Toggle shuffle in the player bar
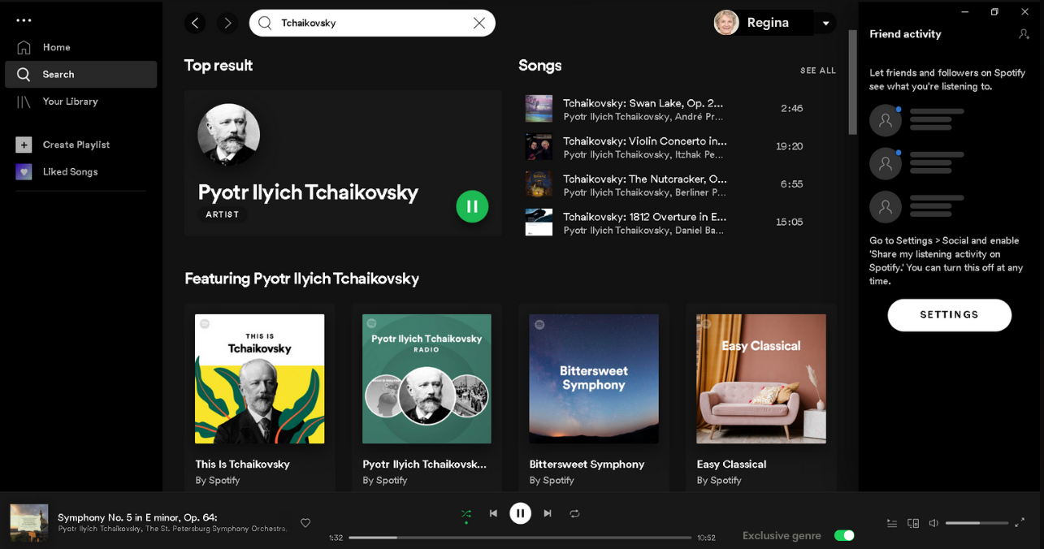This screenshot has width=1044, height=549. pyautogui.click(x=466, y=513)
